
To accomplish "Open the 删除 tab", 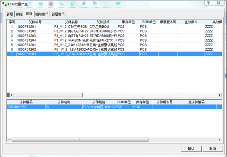I will (x=19, y=14).
